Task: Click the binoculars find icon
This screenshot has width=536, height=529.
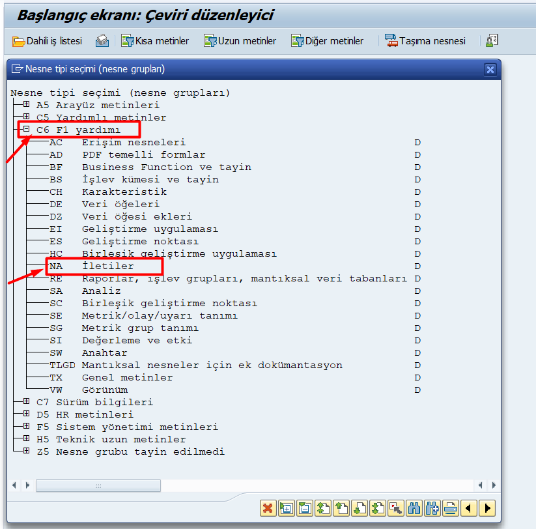Action: tap(414, 509)
